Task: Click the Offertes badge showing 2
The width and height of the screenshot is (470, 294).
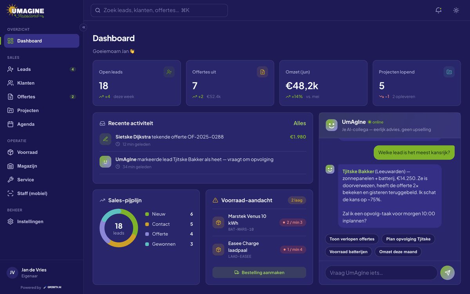Action: (x=72, y=96)
